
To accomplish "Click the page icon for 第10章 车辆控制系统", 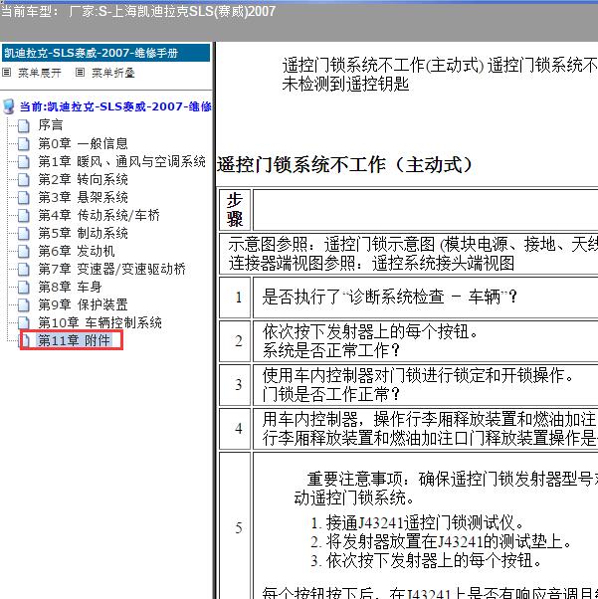I will pyautogui.click(x=24, y=322).
